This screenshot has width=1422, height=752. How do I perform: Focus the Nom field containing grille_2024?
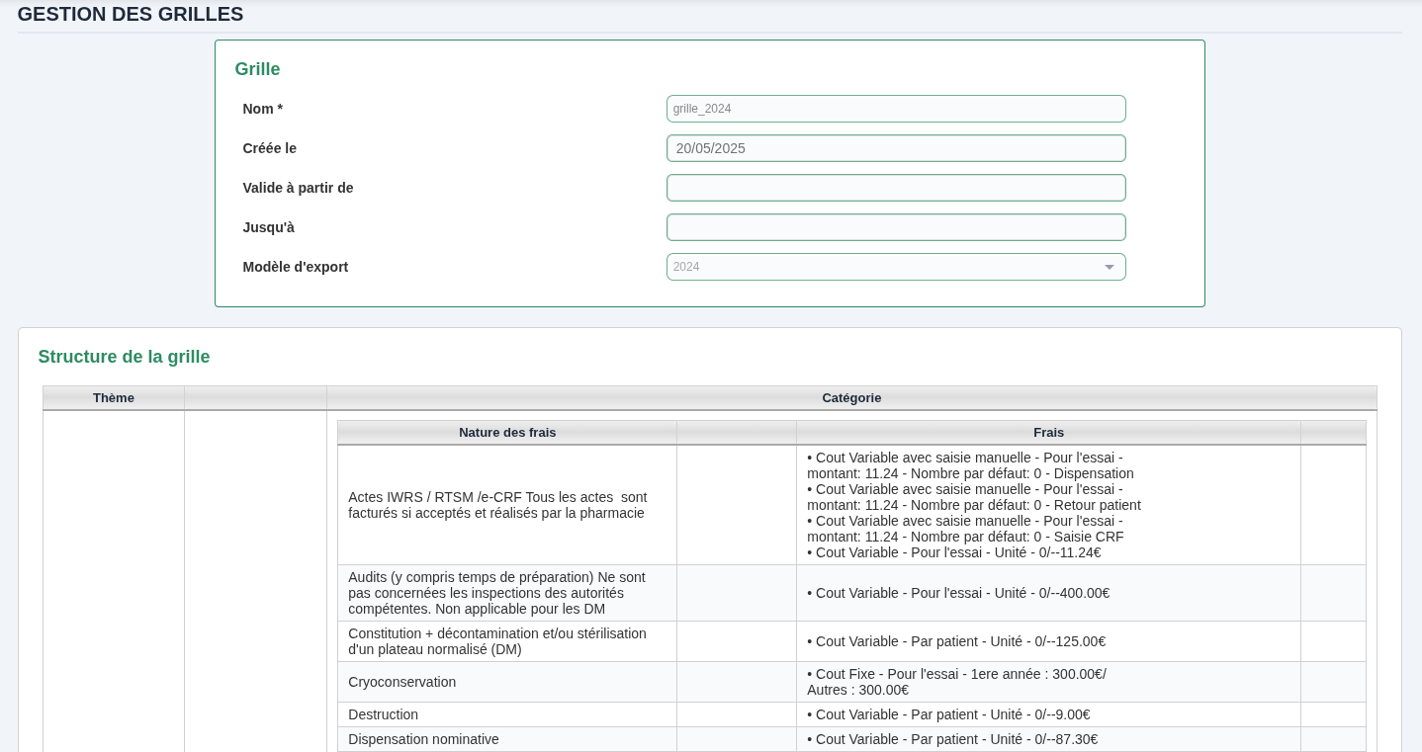(895, 109)
